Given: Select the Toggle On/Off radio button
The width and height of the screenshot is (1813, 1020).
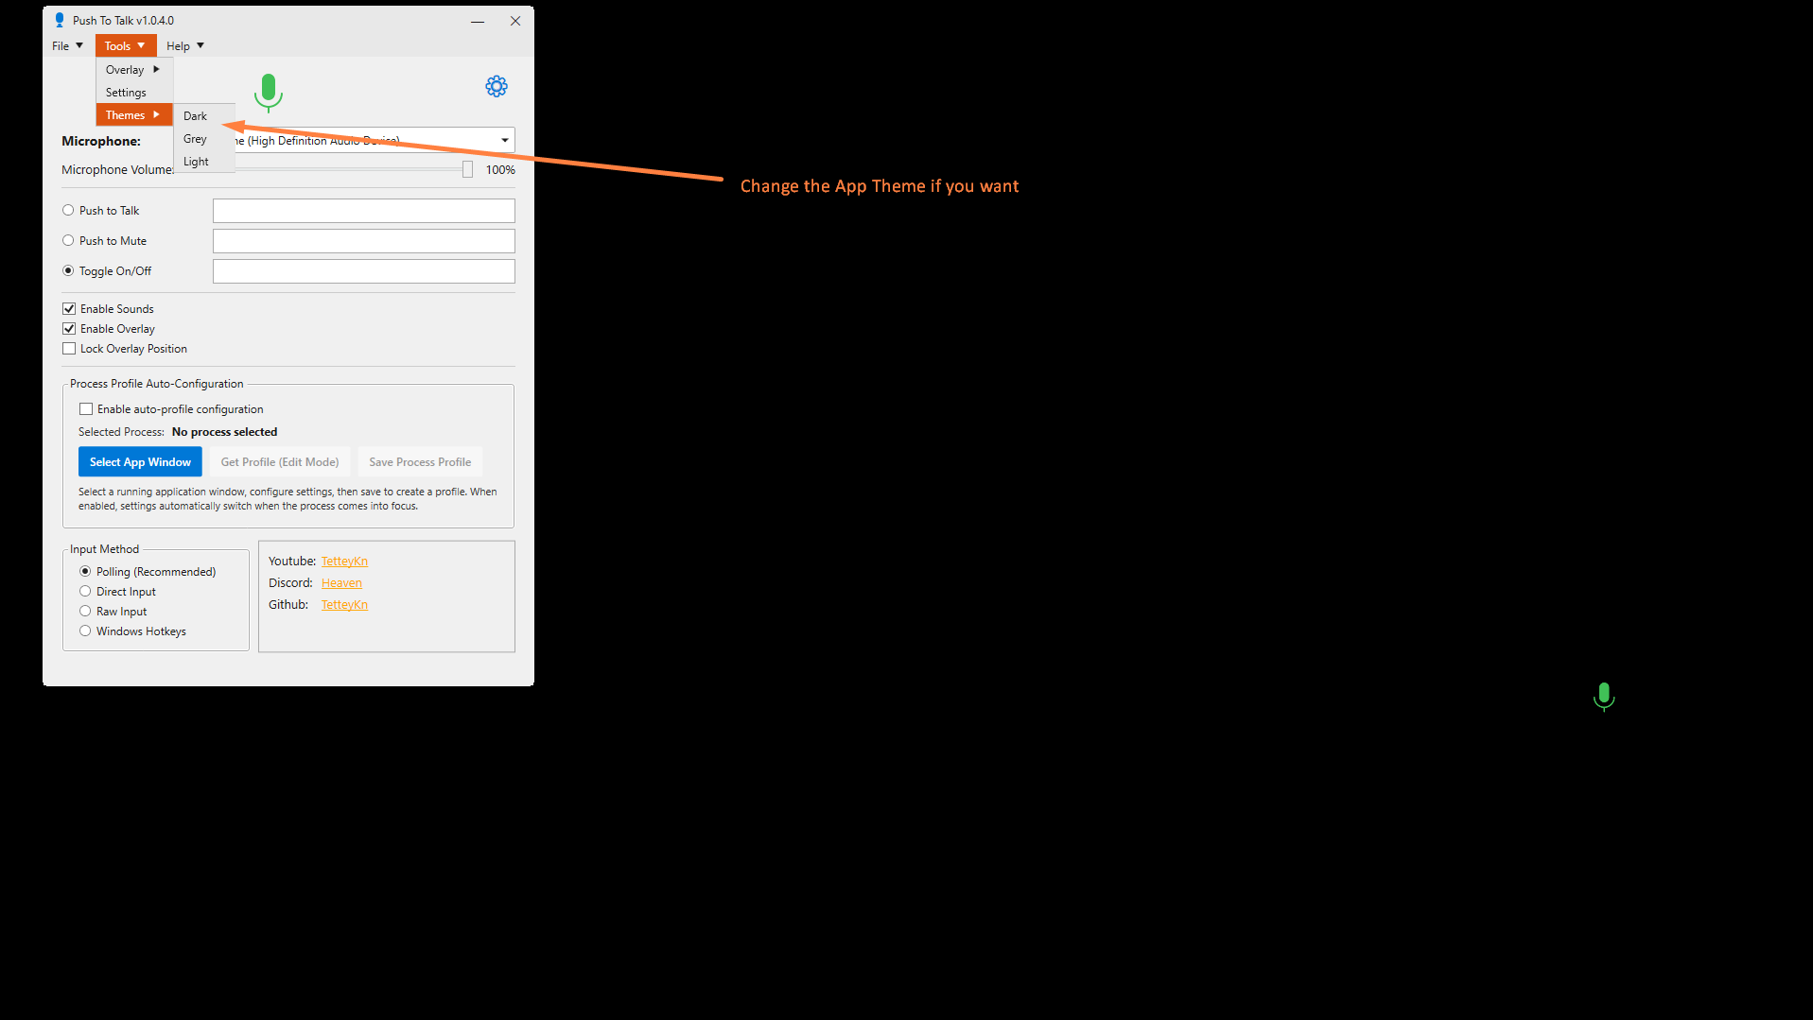Looking at the screenshot, I should 68,270.
